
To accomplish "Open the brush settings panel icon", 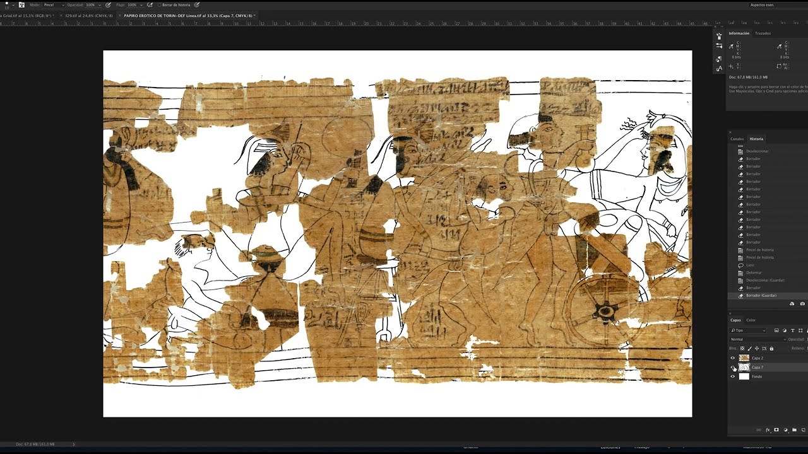I will [x=21, y=5].
